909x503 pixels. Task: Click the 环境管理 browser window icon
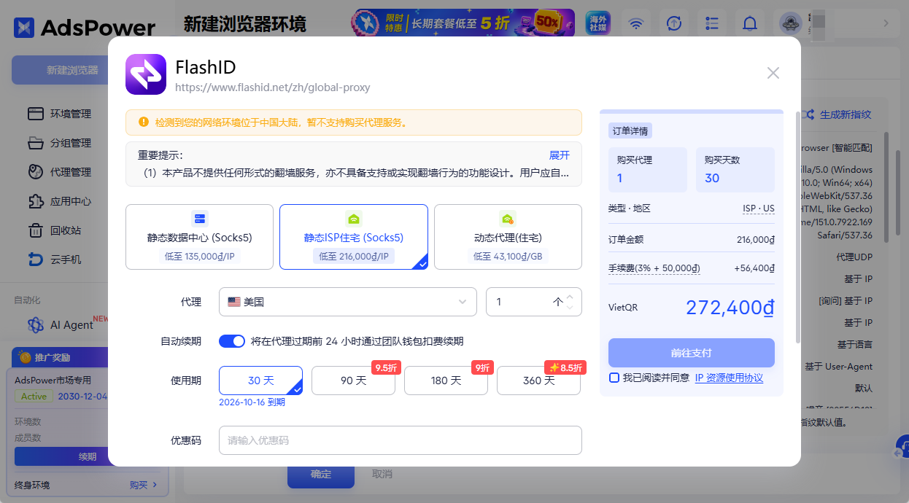point(36,114)
